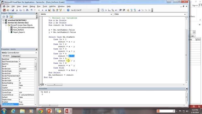Open the btnGo CommandButton properties dropdown
202x114 pixels.
(36, 53)
